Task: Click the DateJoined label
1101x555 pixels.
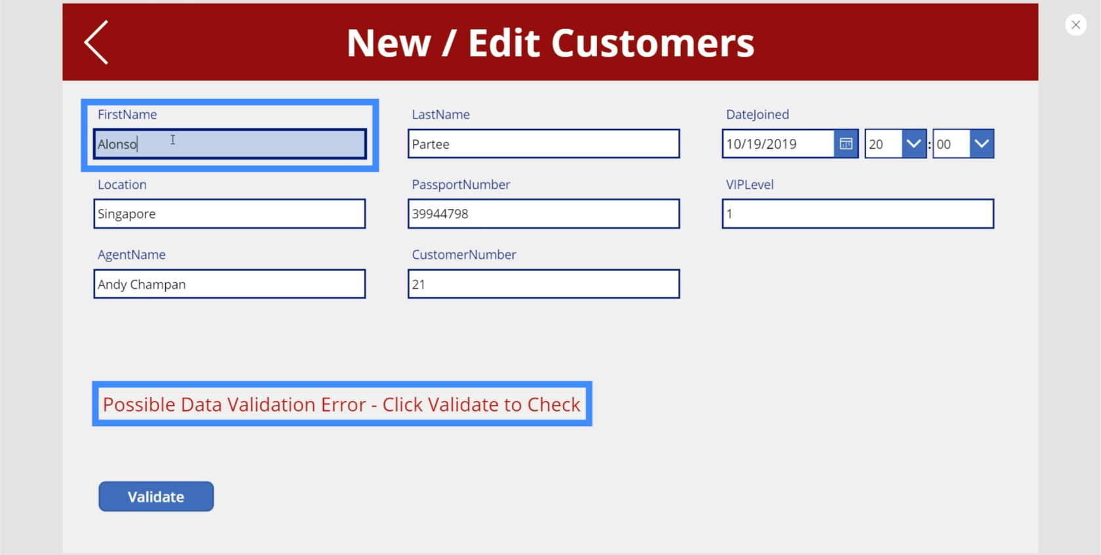Action: tap(758, 115)
